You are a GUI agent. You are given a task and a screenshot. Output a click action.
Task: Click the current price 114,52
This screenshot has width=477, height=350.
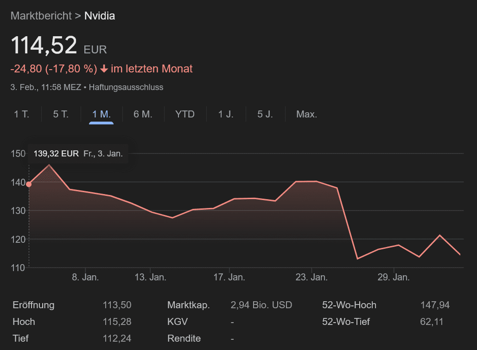tap(44, 45)
